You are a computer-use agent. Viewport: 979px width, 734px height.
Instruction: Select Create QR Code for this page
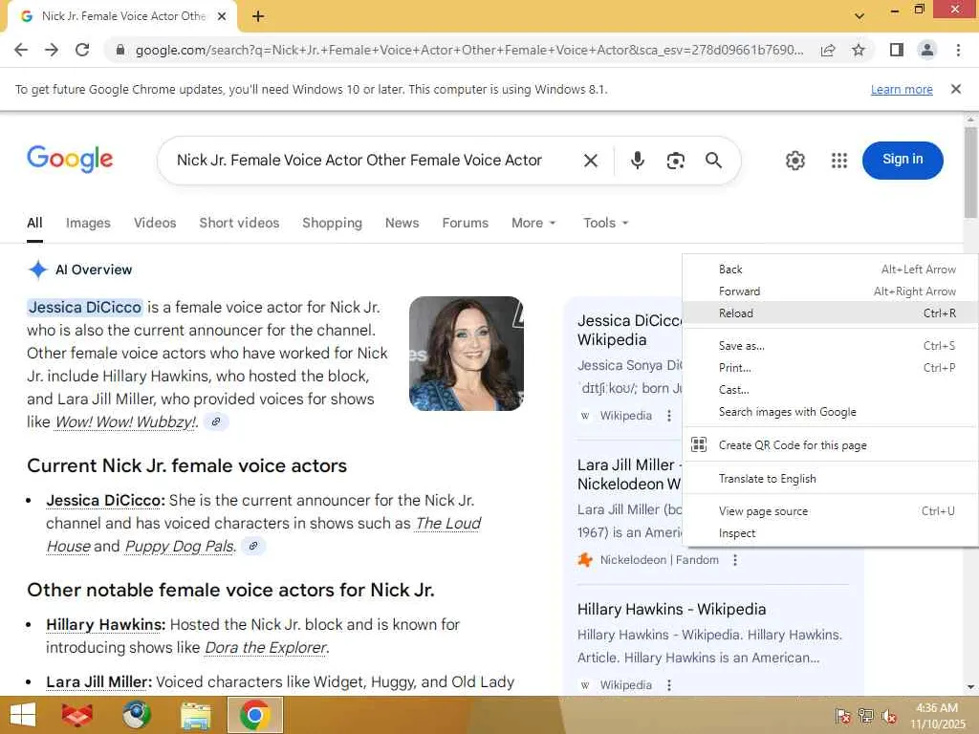(x=831, y=445)
